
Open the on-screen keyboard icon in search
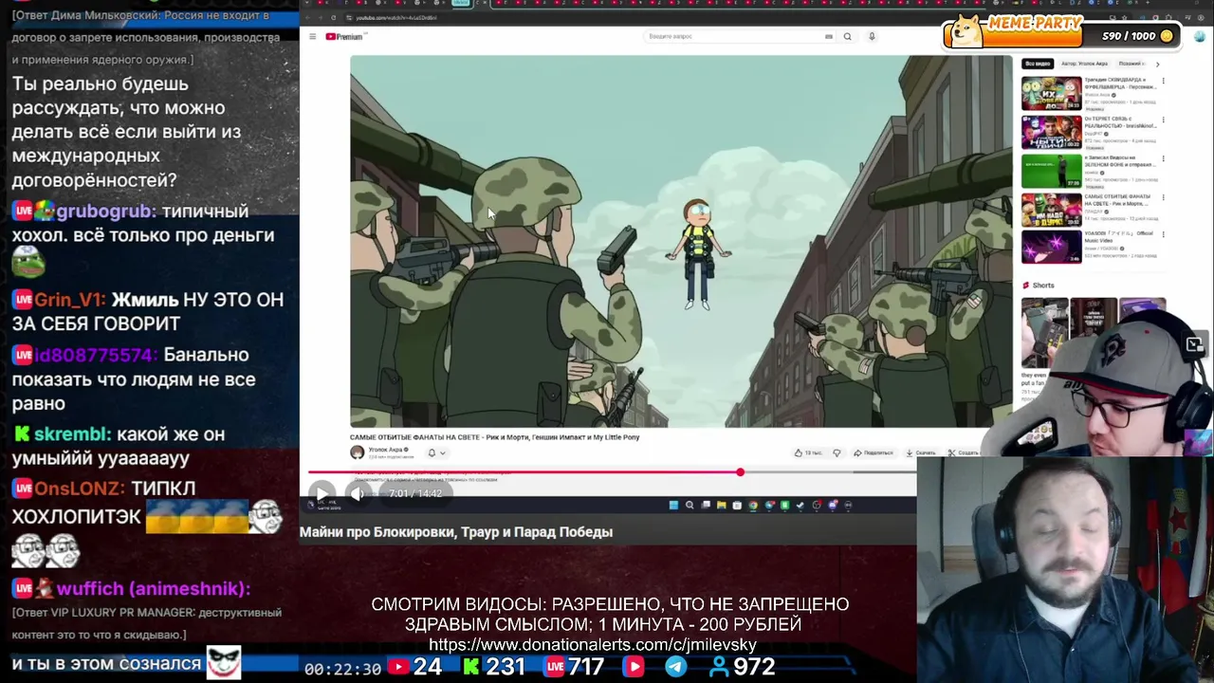coord(829,36)
